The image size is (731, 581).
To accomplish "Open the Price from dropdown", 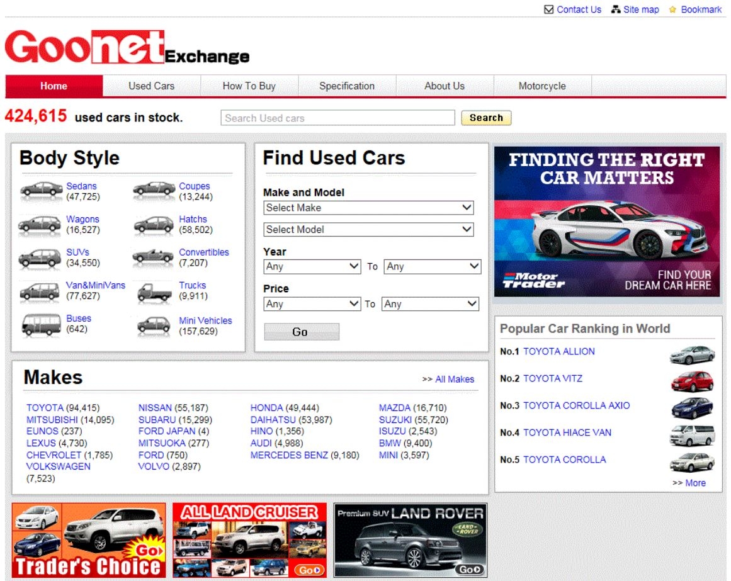I will [312, 304].
